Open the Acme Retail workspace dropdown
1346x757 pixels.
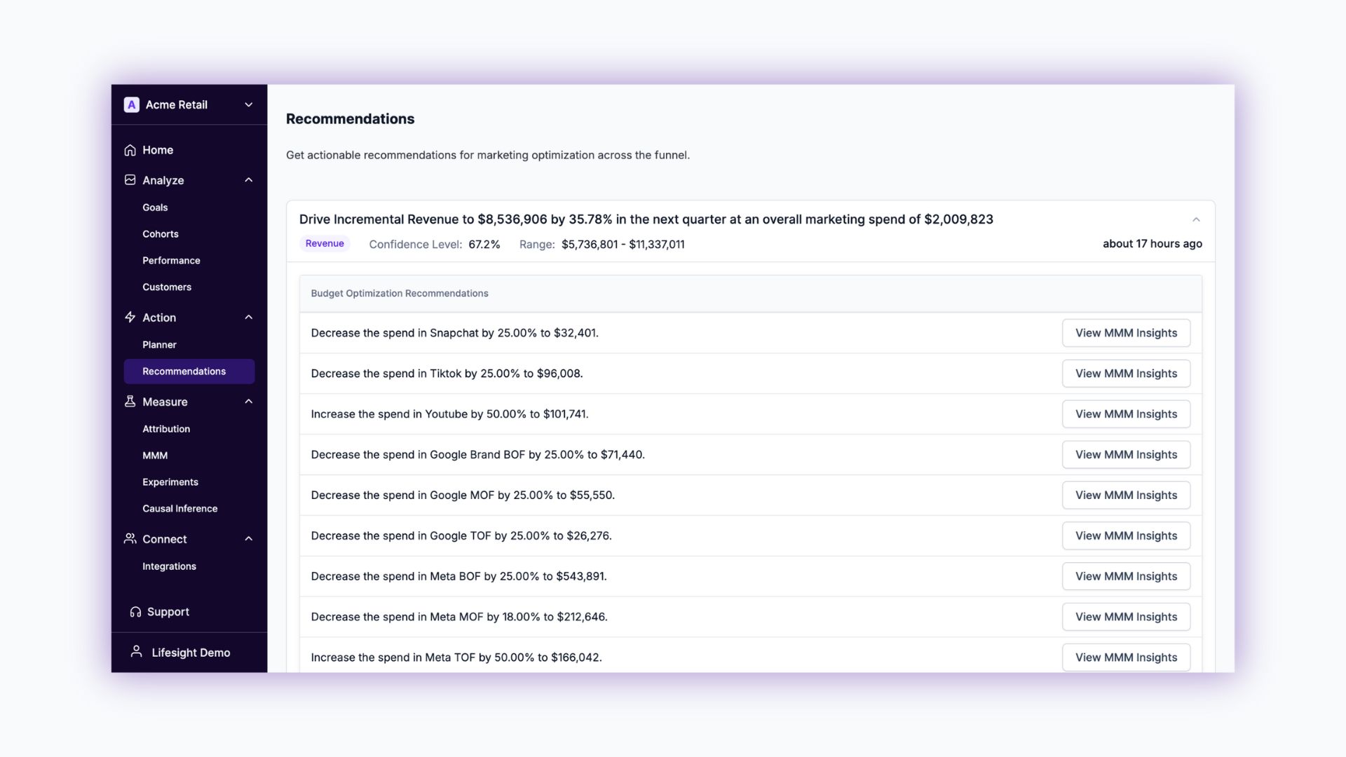coord(248,104)
